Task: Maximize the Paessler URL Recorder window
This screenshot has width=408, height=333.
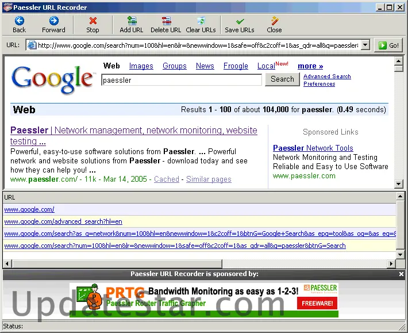Action: 390,7
